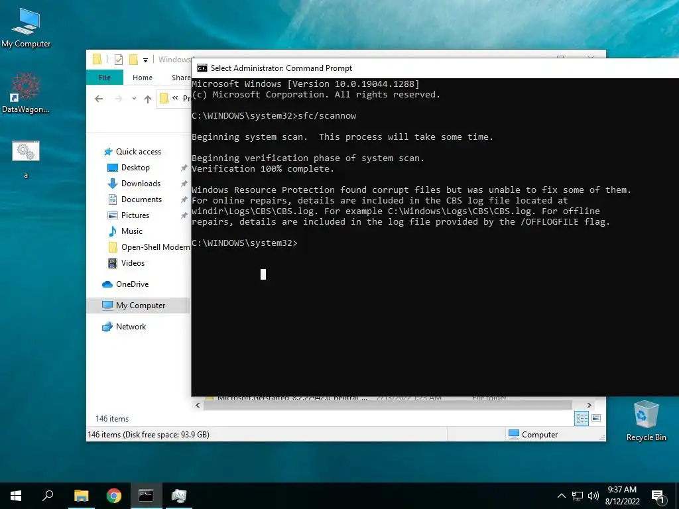Select Open-Shell Modern folder in navigation pane
The height and width of the screenshot is (509, 679).
148,247
